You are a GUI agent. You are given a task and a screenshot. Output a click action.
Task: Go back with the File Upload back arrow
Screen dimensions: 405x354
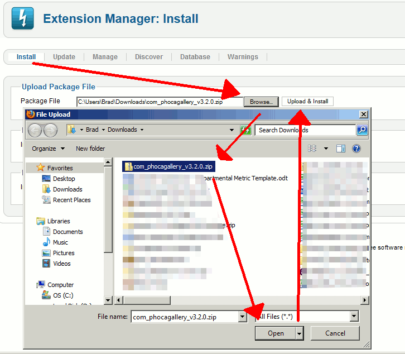tap(35, 130)
